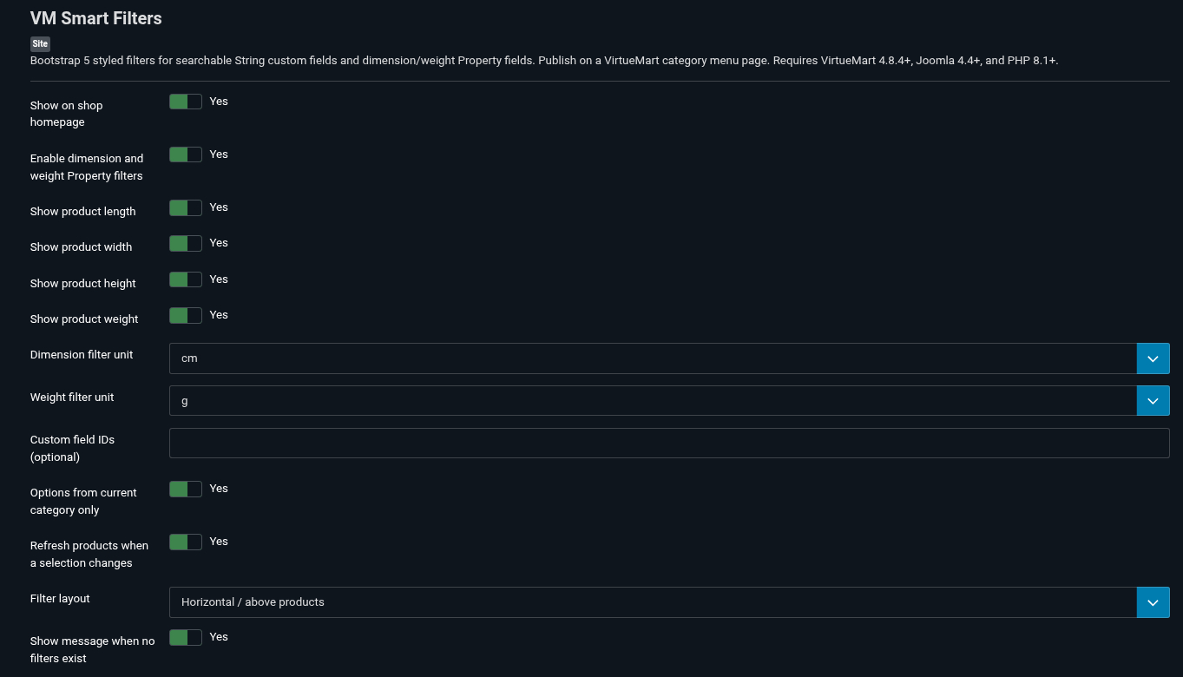Switch off Show product weight
The image size is (1183, 677).
186,315
